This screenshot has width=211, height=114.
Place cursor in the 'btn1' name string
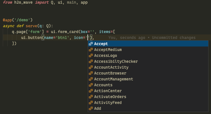tap(62, 38)
